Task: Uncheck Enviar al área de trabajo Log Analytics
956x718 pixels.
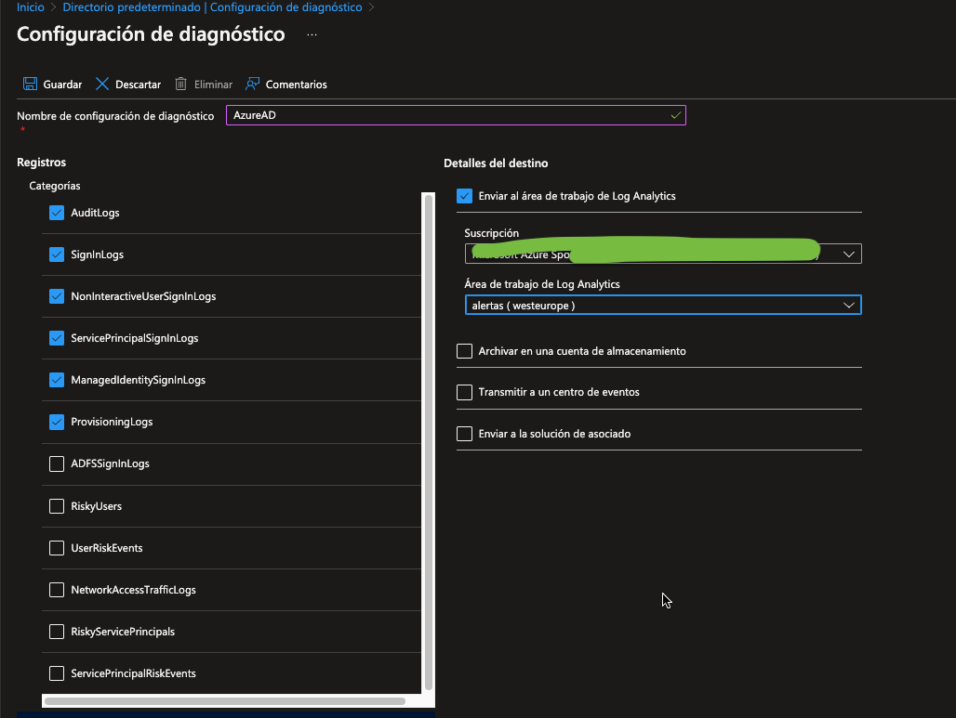Action: tap(465, 196)
